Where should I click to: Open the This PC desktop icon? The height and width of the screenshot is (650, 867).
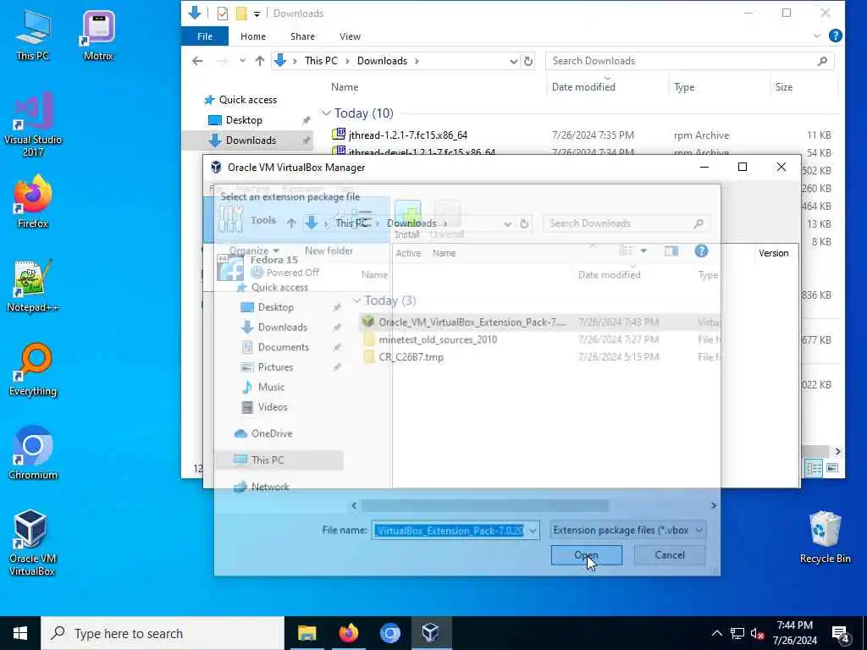tap(33, 34)
